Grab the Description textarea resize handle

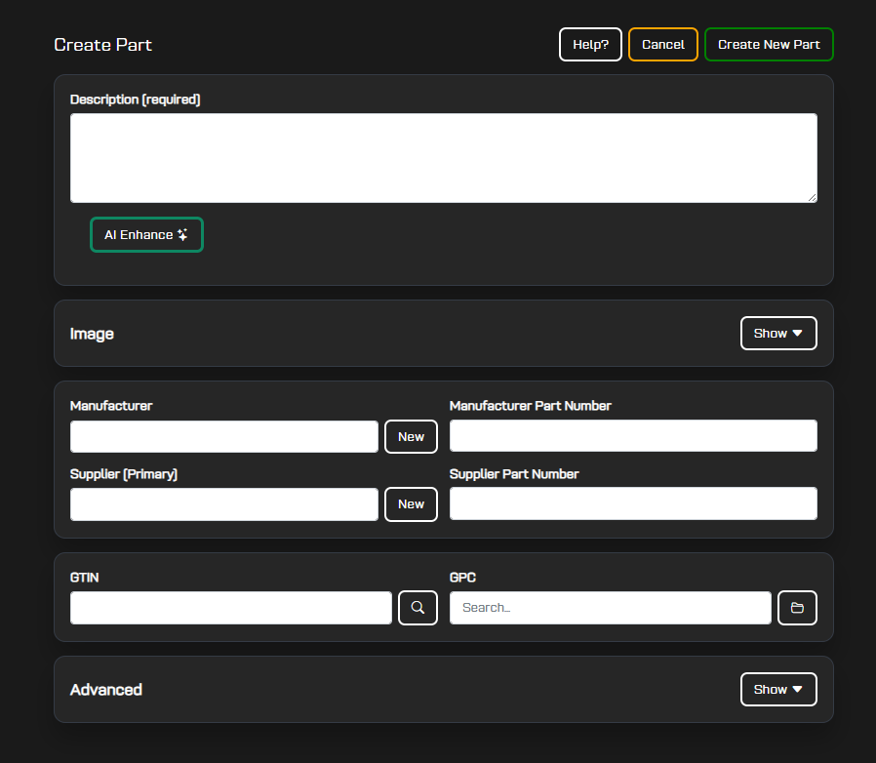click(812, 198)
